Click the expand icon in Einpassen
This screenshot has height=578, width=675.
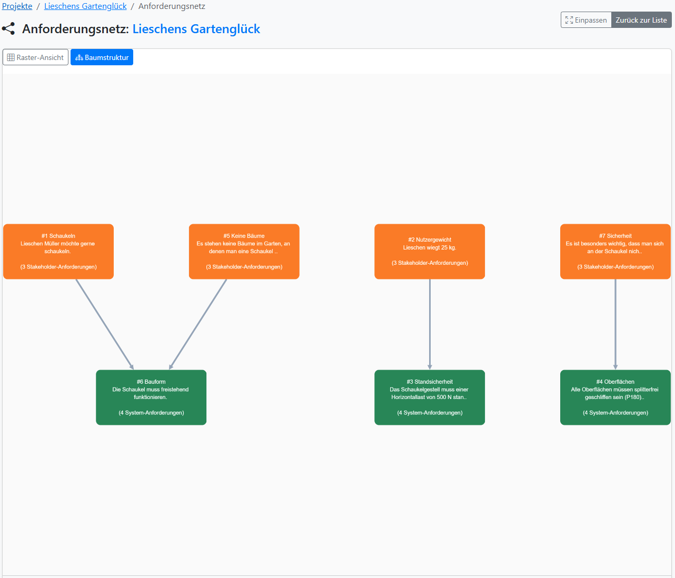[x=569, y=20]
